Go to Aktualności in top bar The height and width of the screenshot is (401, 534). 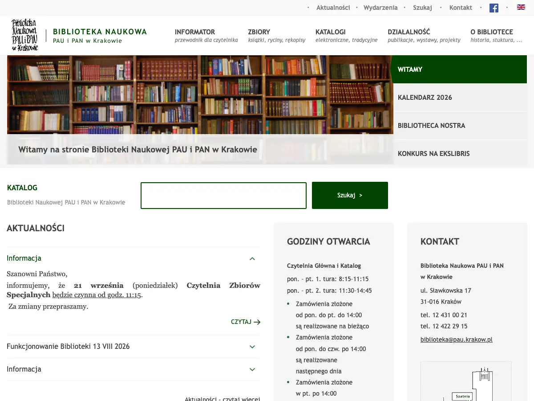coord(333,8)
